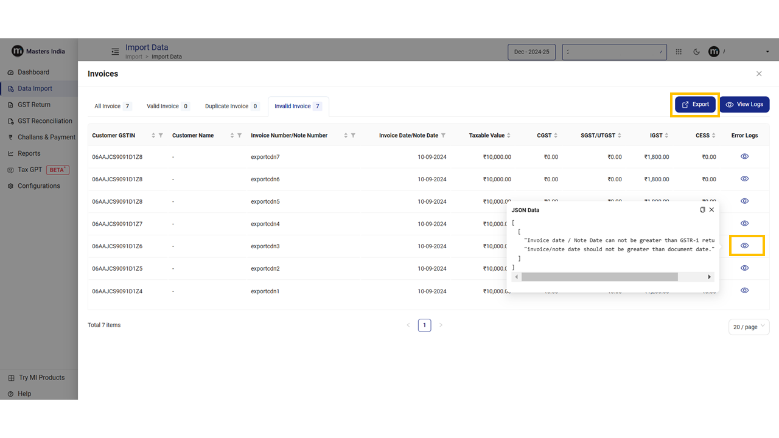Viewport: 779px width, 438px height.
Task: Expand the user profile dropdown arrow
Action: pos(767,52)
